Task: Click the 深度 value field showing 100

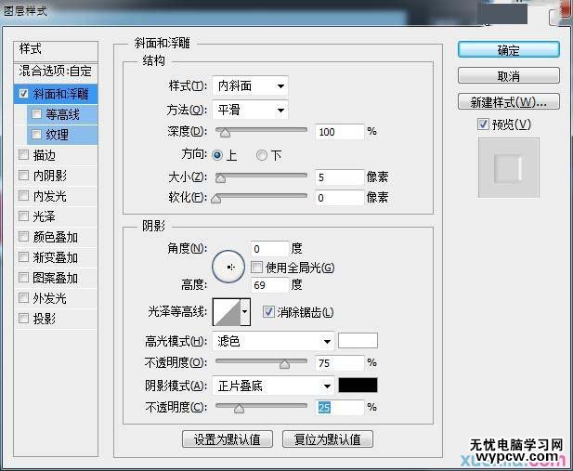Action: click(340, 132)
